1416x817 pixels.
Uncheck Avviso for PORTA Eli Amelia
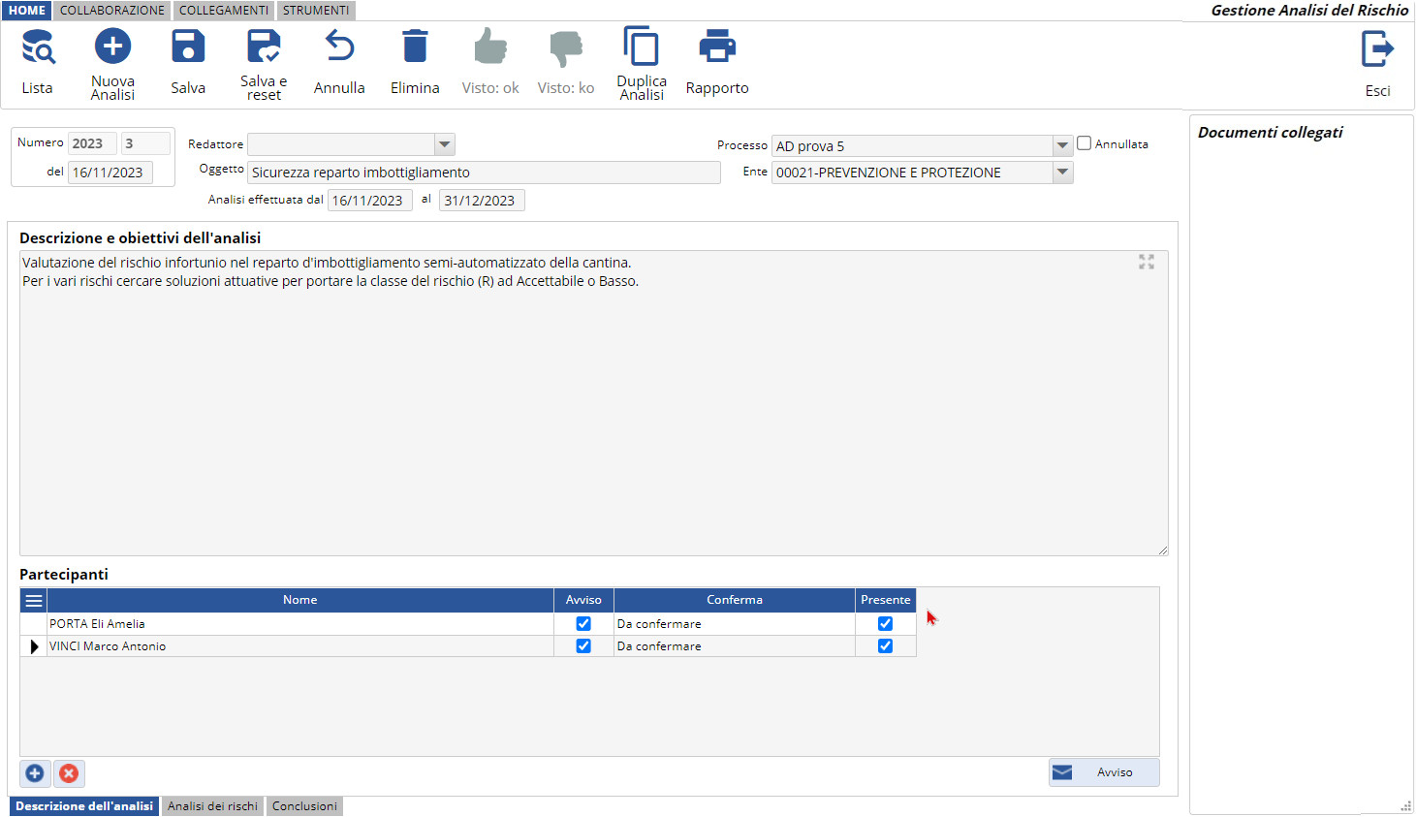click(583, 624)
